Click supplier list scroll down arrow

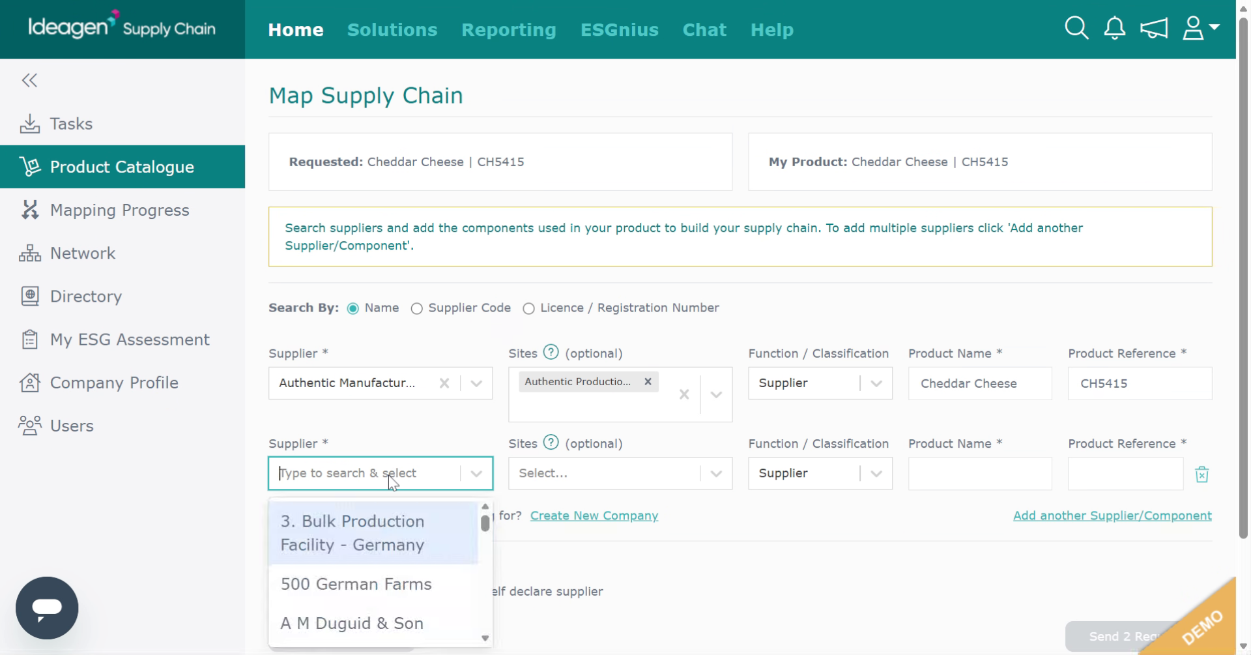point(485,638)
